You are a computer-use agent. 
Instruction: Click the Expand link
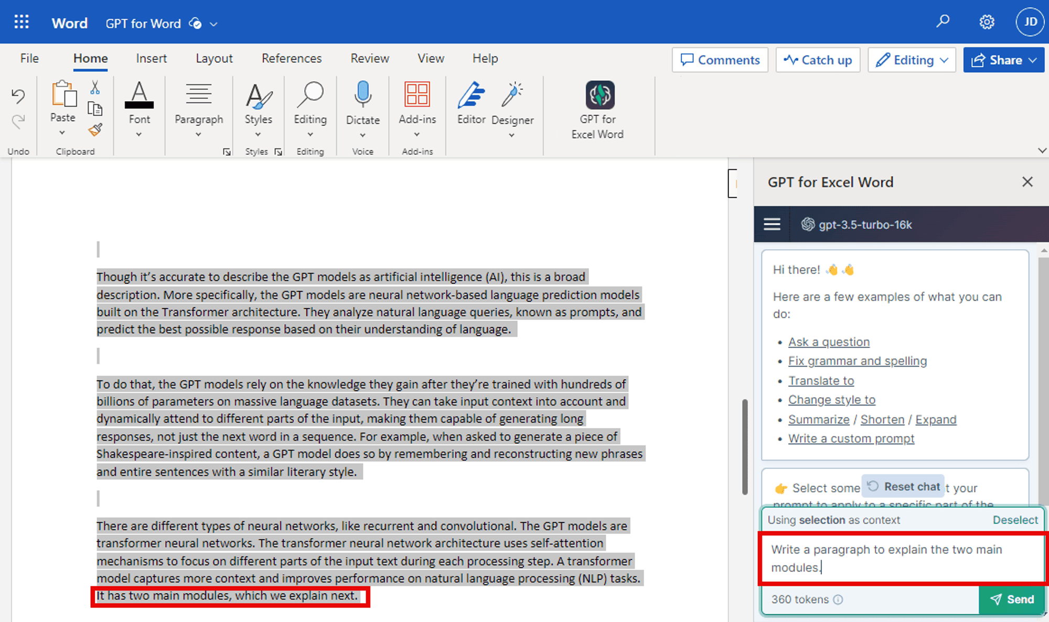(x=936, y=420)
